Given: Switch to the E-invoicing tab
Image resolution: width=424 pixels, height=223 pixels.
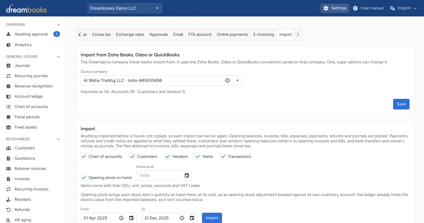Looking at the screenshot, I should 264,35.
